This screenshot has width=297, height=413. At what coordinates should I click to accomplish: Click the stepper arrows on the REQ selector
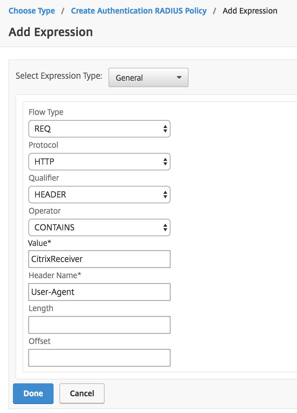tap(166, 129)
